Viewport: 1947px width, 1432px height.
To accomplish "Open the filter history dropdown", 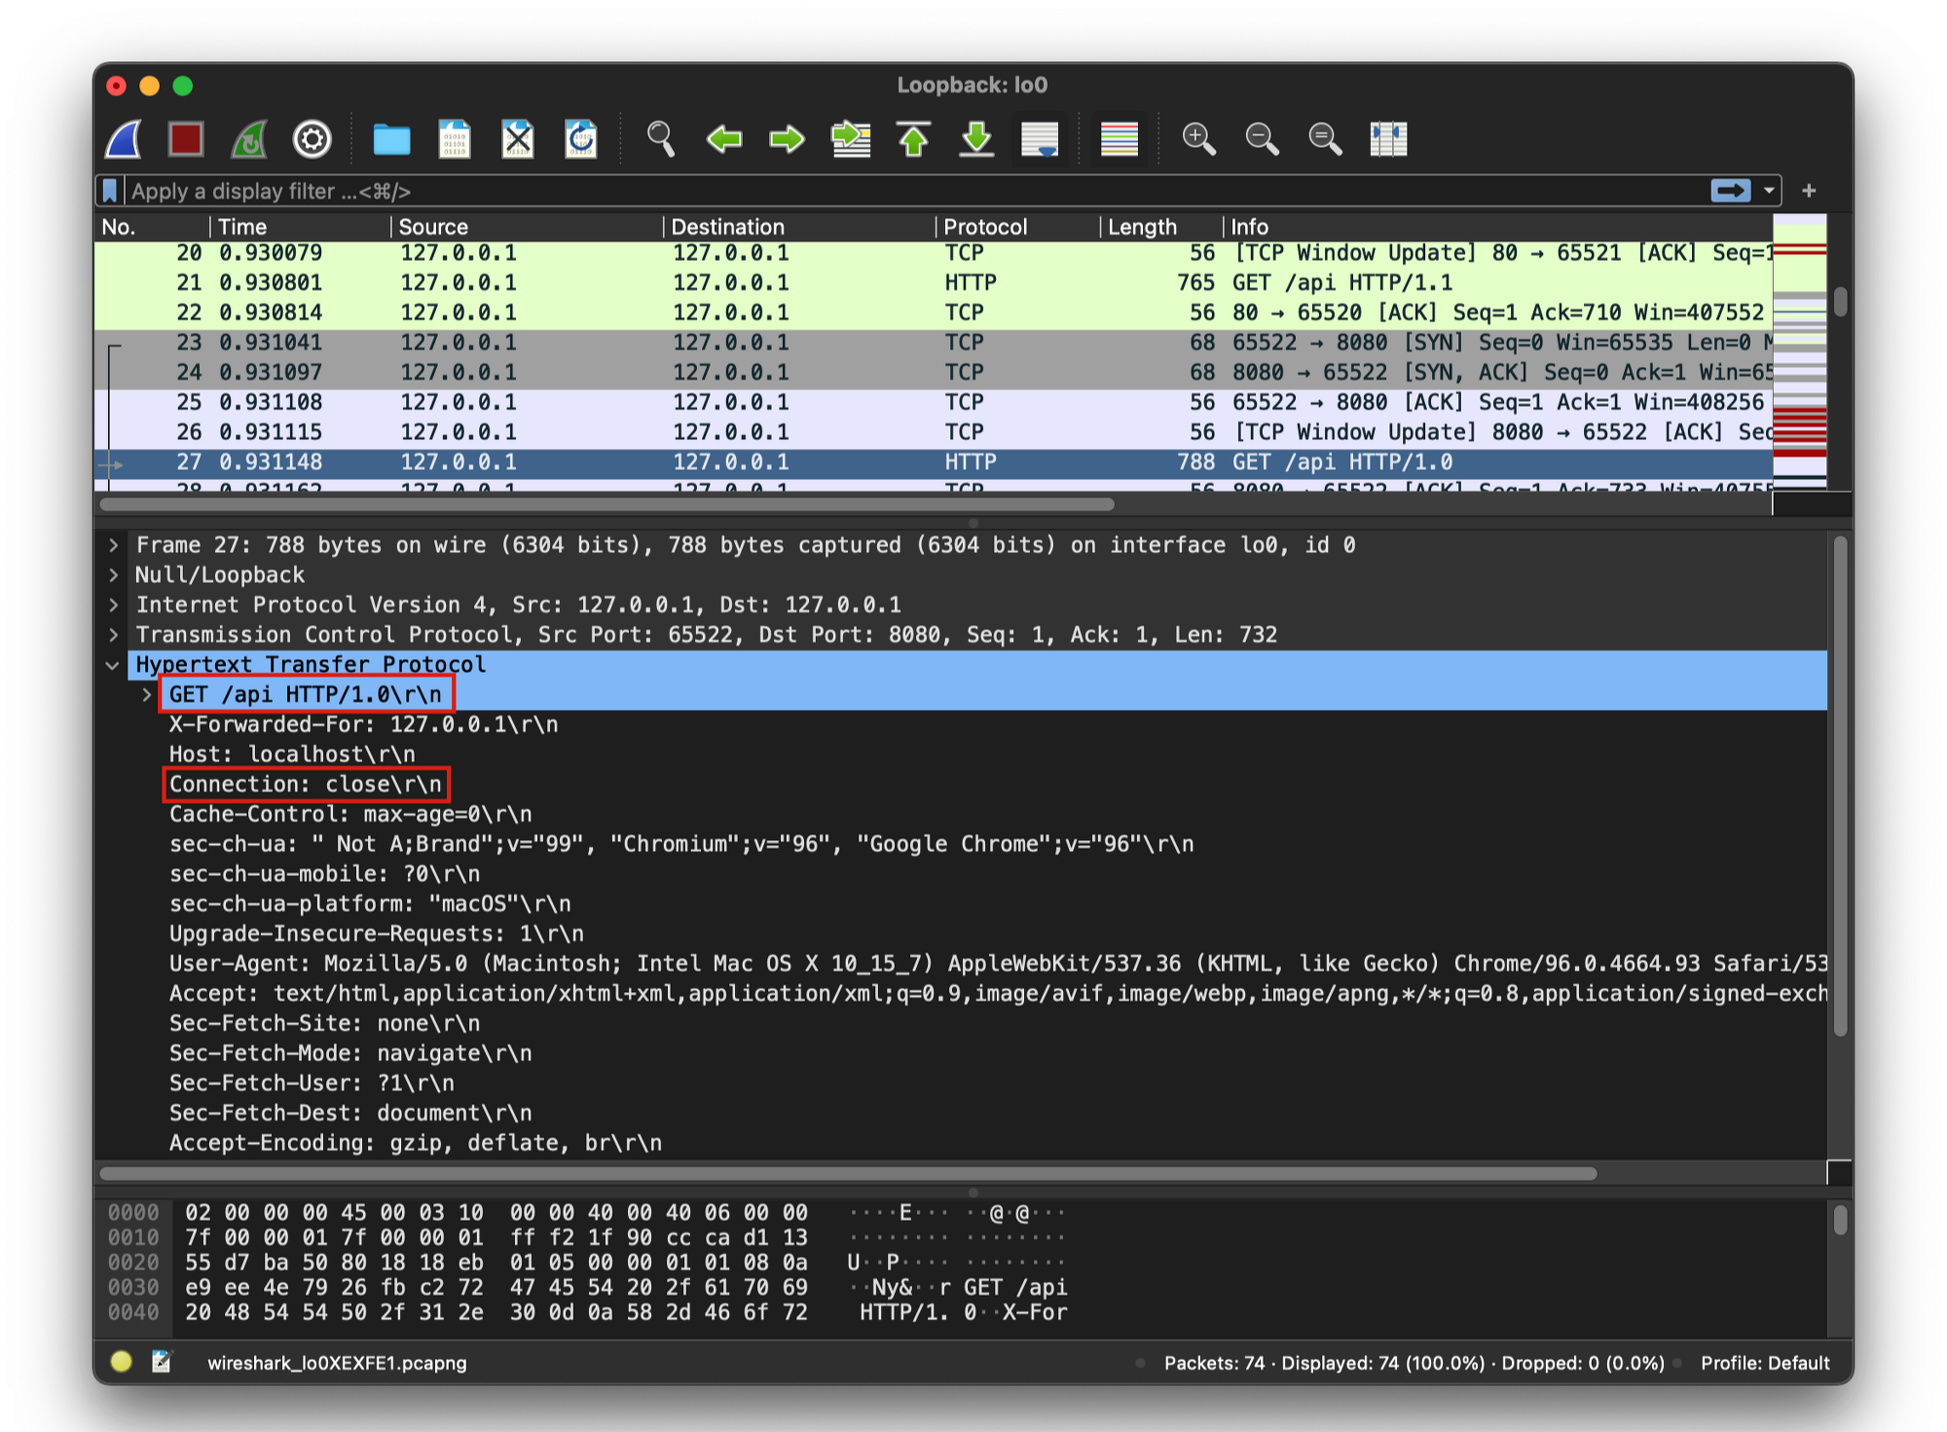I will click(x=1768, y=191).
